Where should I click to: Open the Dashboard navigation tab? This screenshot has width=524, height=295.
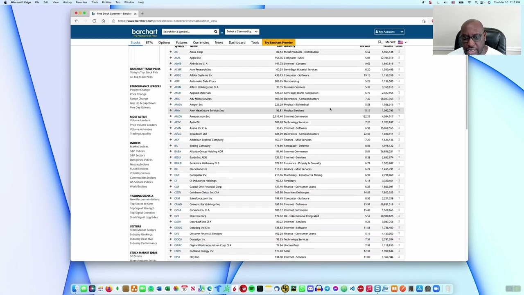pyautogui.click(x=237, y=43)
